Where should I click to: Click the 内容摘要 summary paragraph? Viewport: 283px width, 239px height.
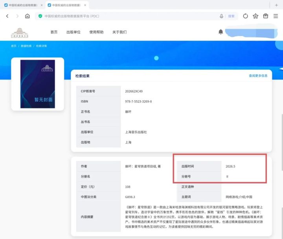pyautogui.click(x=194, y=217)
